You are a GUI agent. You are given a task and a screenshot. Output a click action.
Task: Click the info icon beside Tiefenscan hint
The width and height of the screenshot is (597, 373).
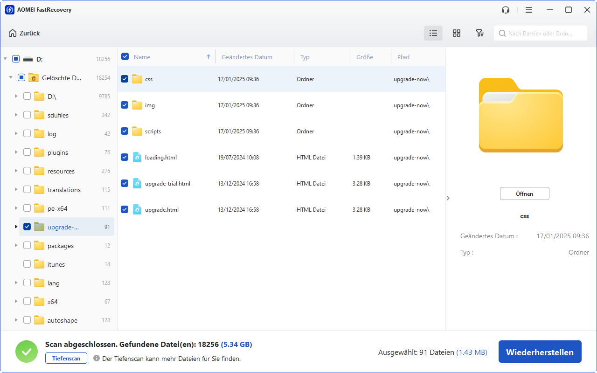pos(97,359)
